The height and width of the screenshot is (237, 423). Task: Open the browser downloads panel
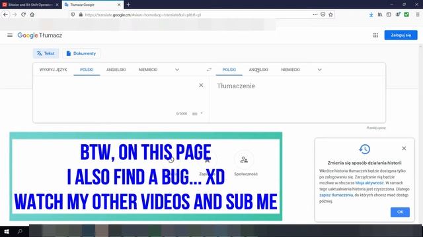coord(371,14)
